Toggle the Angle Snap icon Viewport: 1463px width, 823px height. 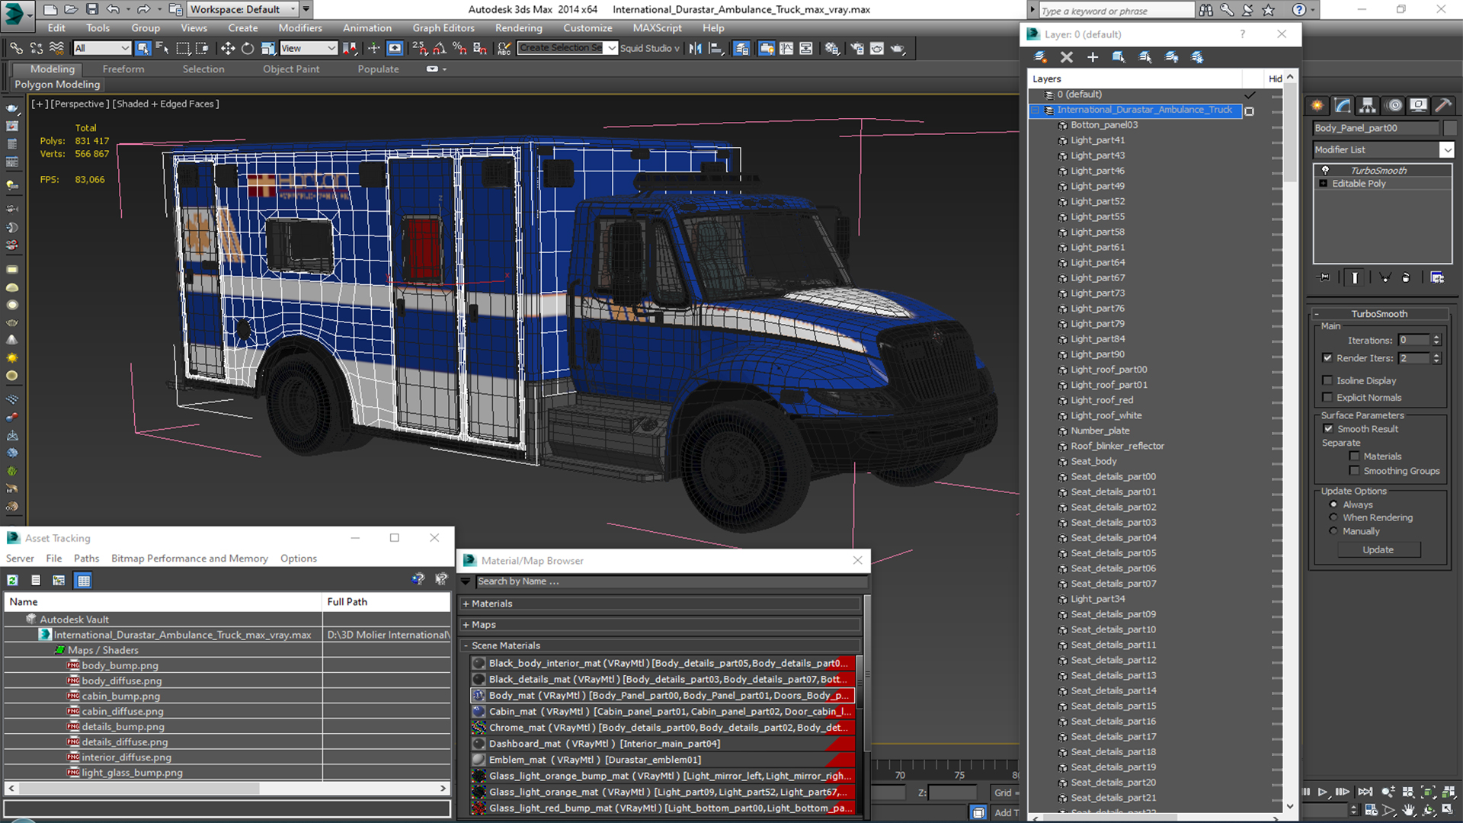click(x=440, y=48)
